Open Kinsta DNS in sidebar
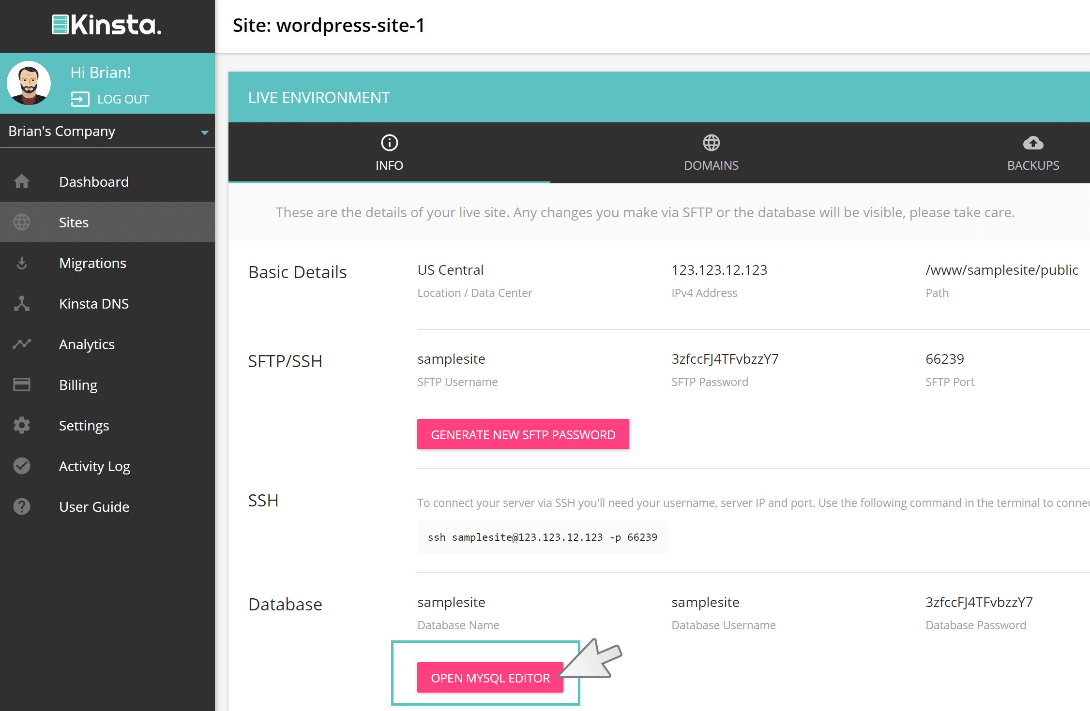The image size is (1090, 711). (94, 304)
